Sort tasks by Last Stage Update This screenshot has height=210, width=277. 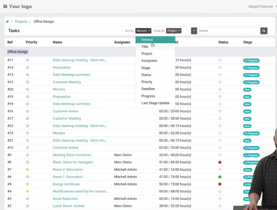click(x=155, y=103)
